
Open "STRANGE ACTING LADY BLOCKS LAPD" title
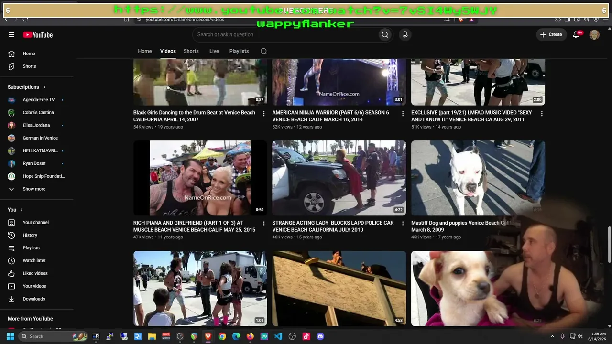pos(333,226)
